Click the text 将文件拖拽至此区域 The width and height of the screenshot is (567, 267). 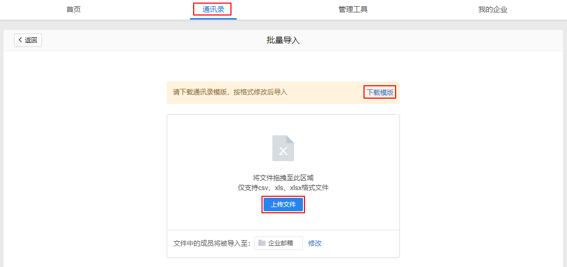point(283,178)
